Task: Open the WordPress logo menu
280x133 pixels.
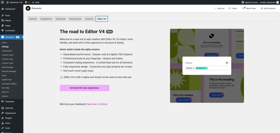Action: tap(2, 2)
